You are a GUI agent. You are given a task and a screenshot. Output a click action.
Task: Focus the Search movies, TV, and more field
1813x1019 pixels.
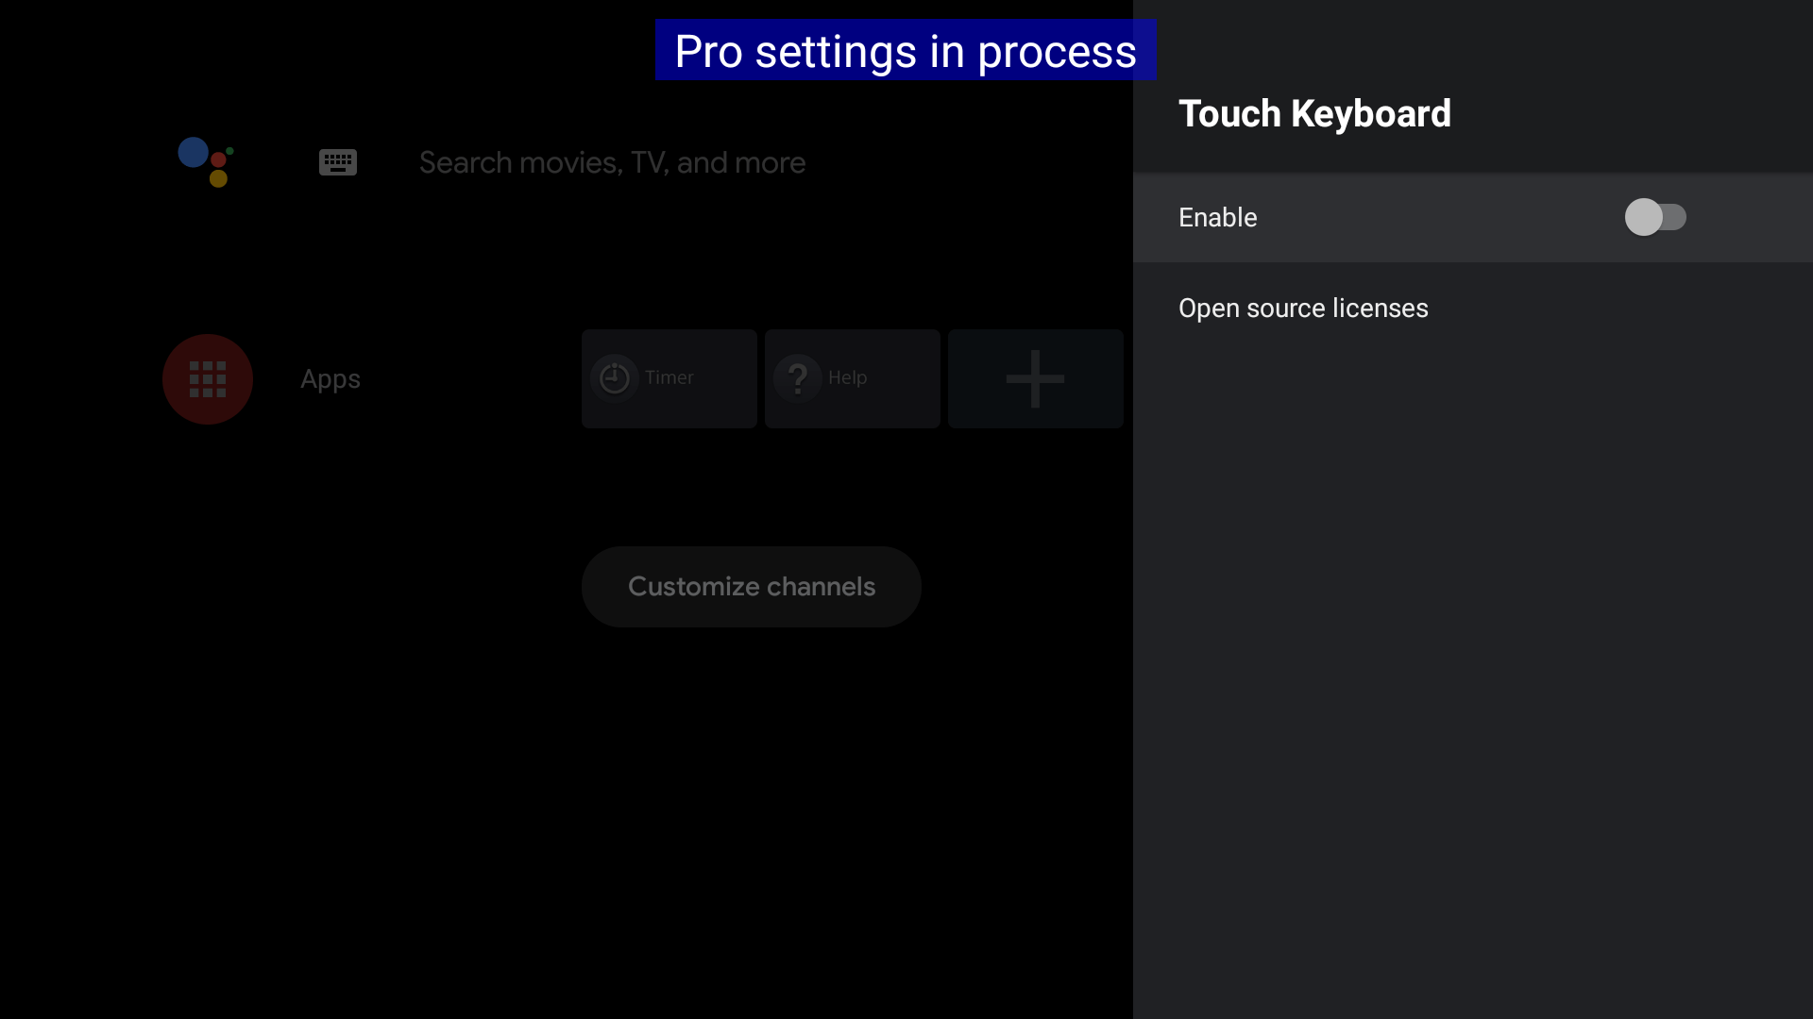tap(612, 163)
